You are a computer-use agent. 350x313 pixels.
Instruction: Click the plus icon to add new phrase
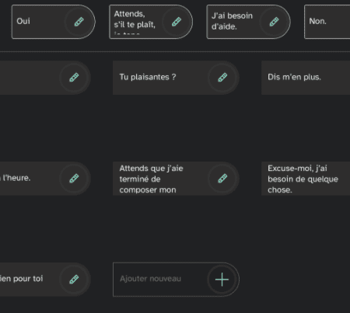(222, 280)
